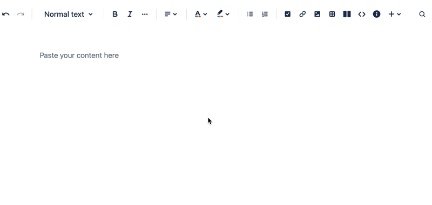
Task: Insert a link
Action: coord(302,14)
